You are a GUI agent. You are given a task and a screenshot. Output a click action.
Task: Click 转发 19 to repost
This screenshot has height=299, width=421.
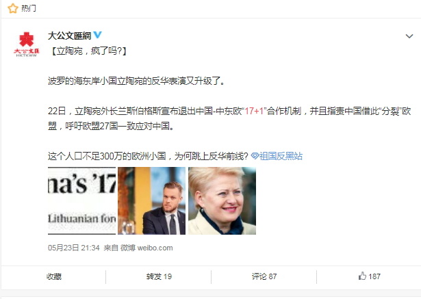pos(159,276)
